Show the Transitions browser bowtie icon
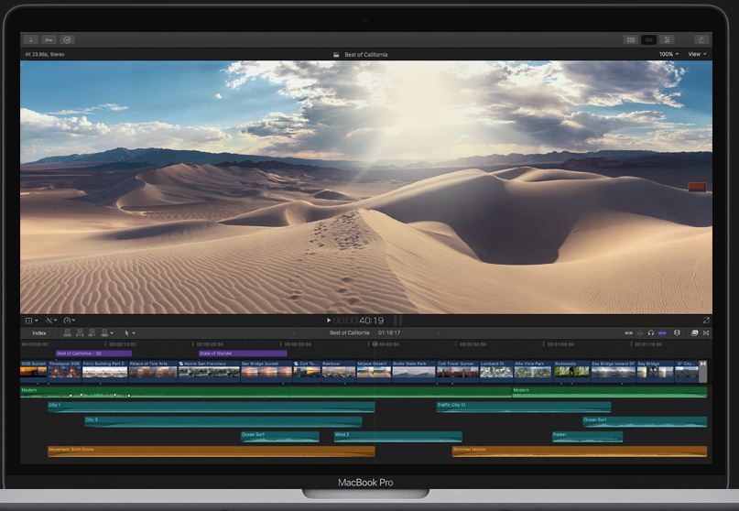Viewport: 739px width, 511px height. point(705,332)
